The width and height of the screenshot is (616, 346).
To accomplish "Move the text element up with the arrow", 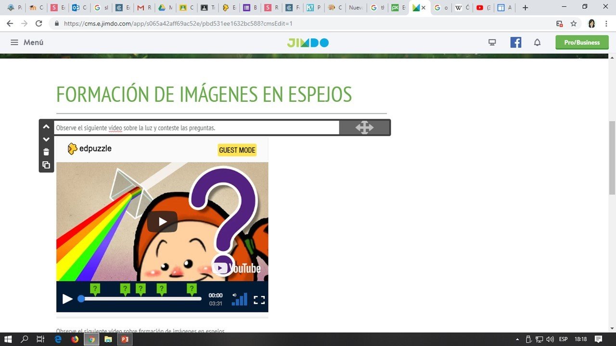I will [46, 127].
